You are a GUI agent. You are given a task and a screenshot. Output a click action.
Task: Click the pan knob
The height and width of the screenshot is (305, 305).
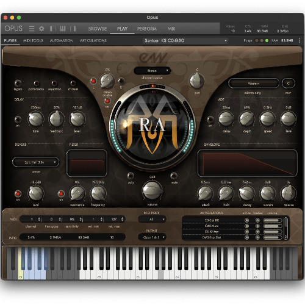(x=196, y=81)
